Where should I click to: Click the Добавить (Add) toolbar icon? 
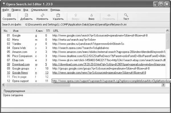27,15
